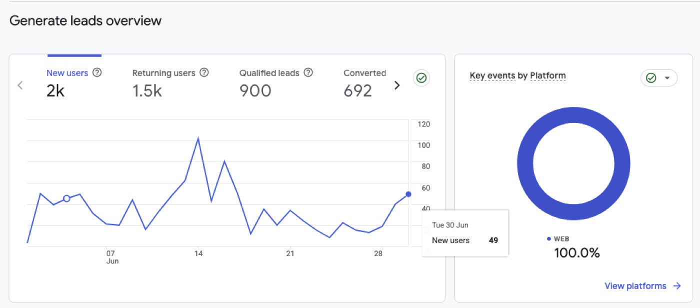Click the hollow data point marker on the line
Viewport: 700px width, 308px height.
point(66,198)
